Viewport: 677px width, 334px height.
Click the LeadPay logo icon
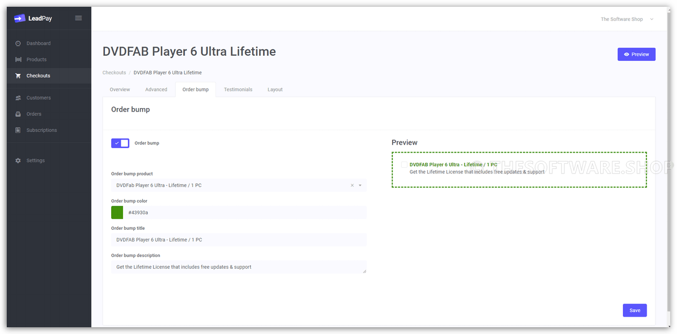coord(20,18)
